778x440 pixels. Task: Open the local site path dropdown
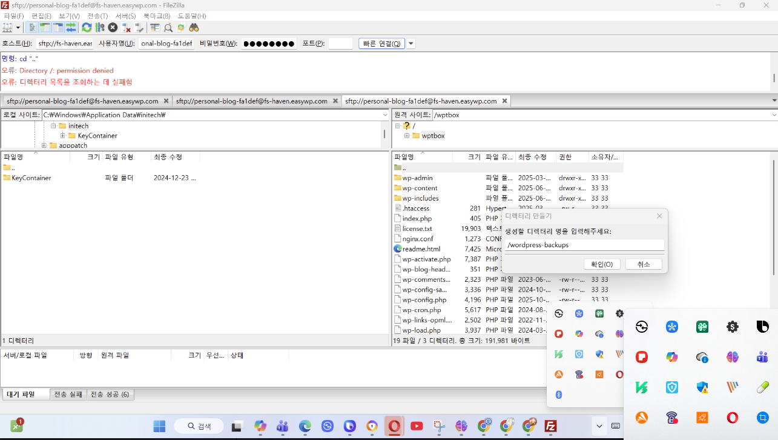385,115
